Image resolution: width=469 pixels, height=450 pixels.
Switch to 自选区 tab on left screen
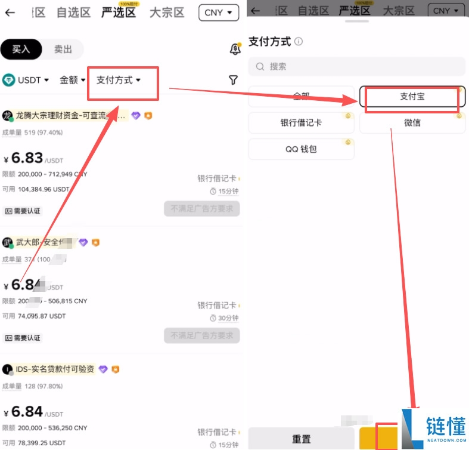pos(73,13)
